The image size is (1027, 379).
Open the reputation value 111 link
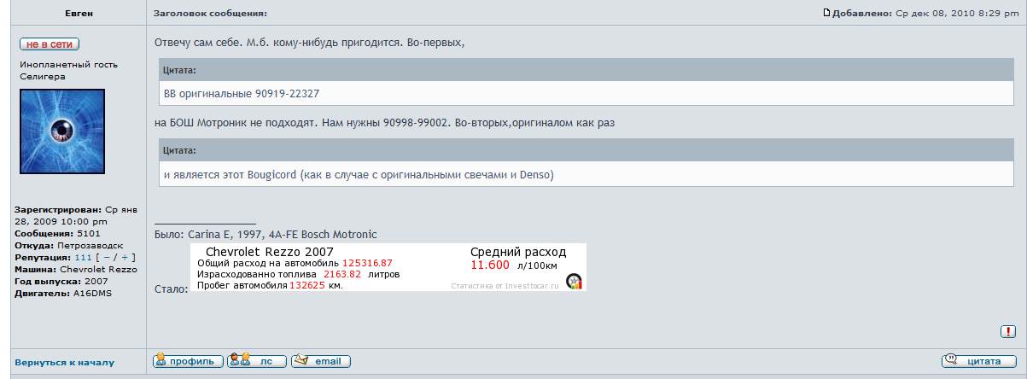coord(83,257)
